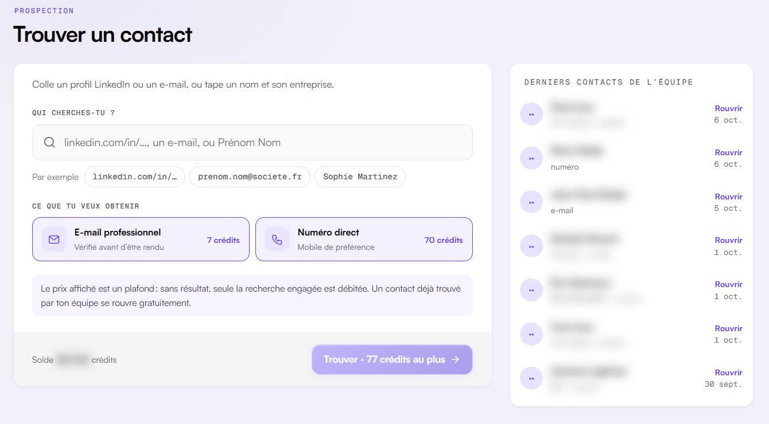Click the arrow icon on the Trouver button
Viewport: 769px width, 424px height.
tap(456, 360)
